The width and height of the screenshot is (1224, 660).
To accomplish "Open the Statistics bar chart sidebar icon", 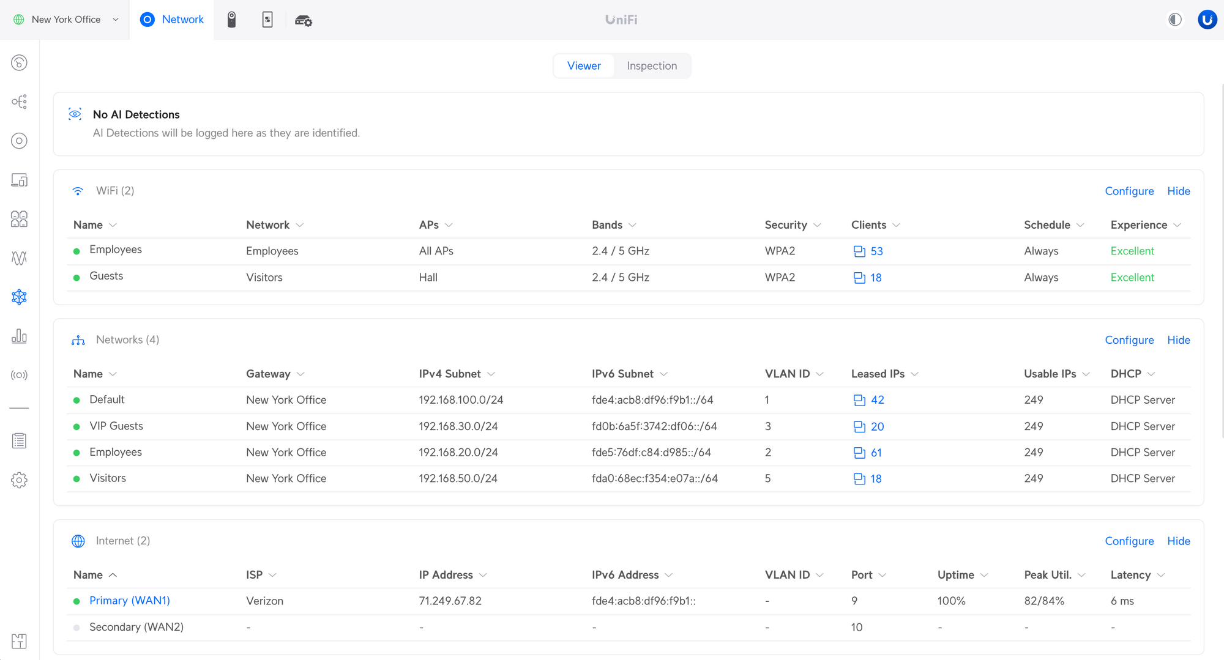I will click(x=19, y=336).
